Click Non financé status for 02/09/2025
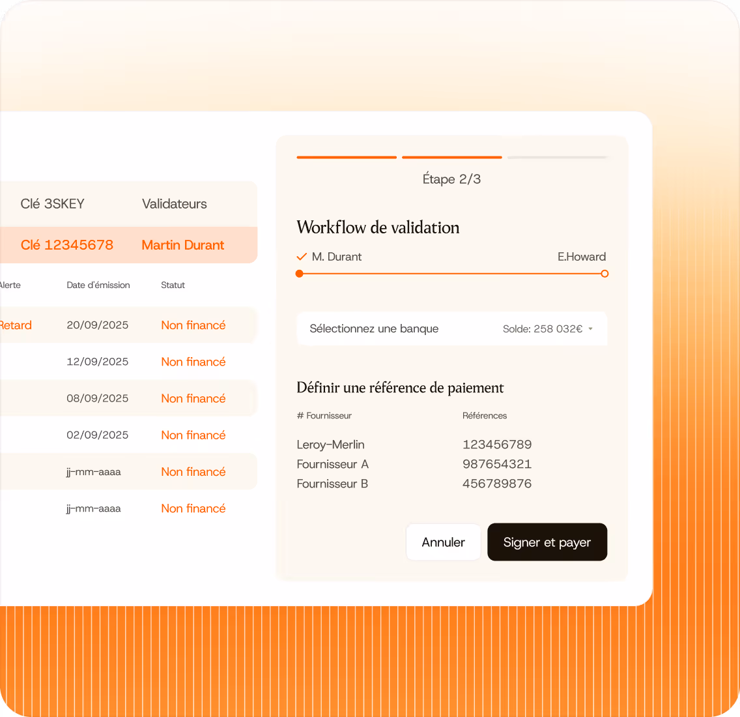 (193, 435)
